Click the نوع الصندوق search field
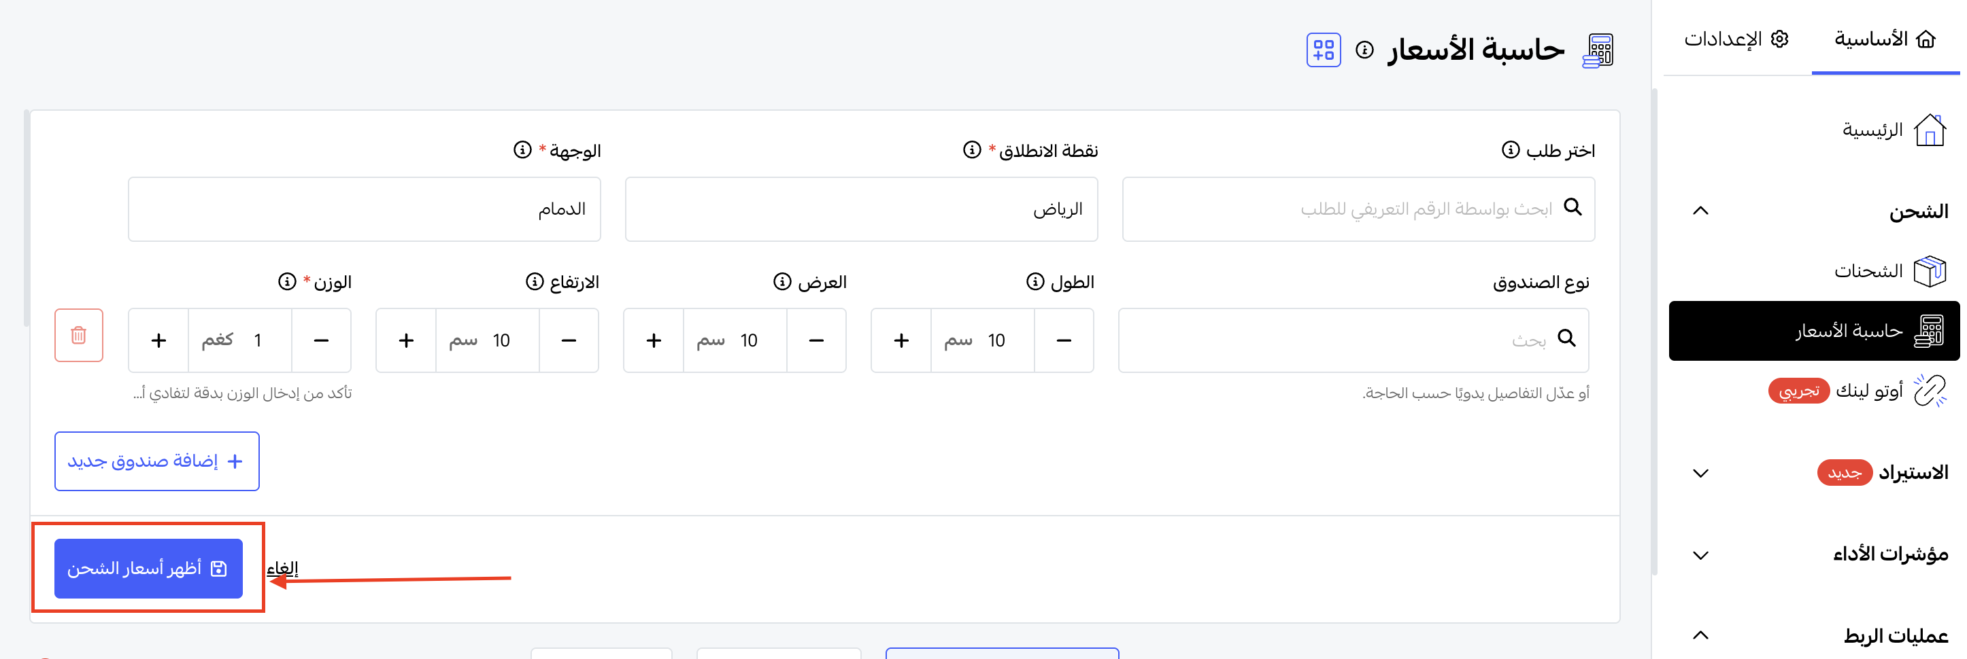This screenshot has height=659, width=1967. (x=1353, y=340)
